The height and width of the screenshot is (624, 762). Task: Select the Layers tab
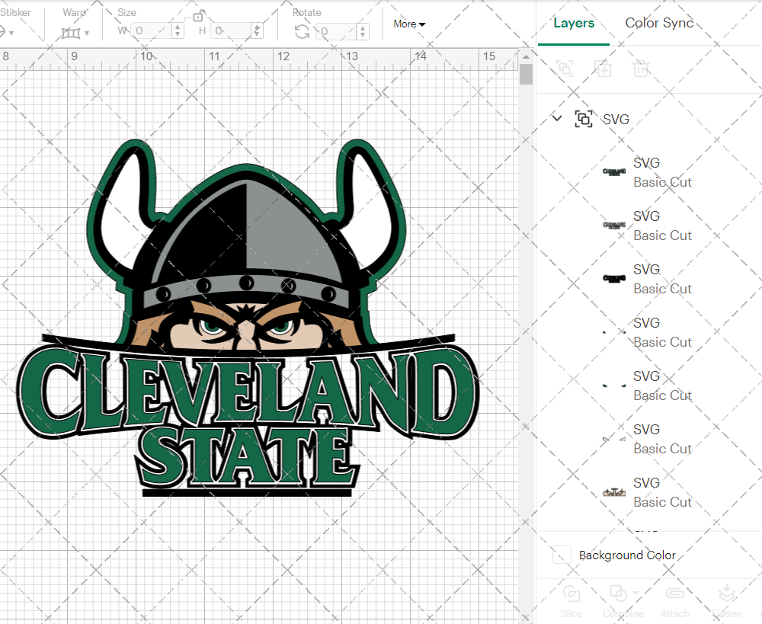coord(574,23)
